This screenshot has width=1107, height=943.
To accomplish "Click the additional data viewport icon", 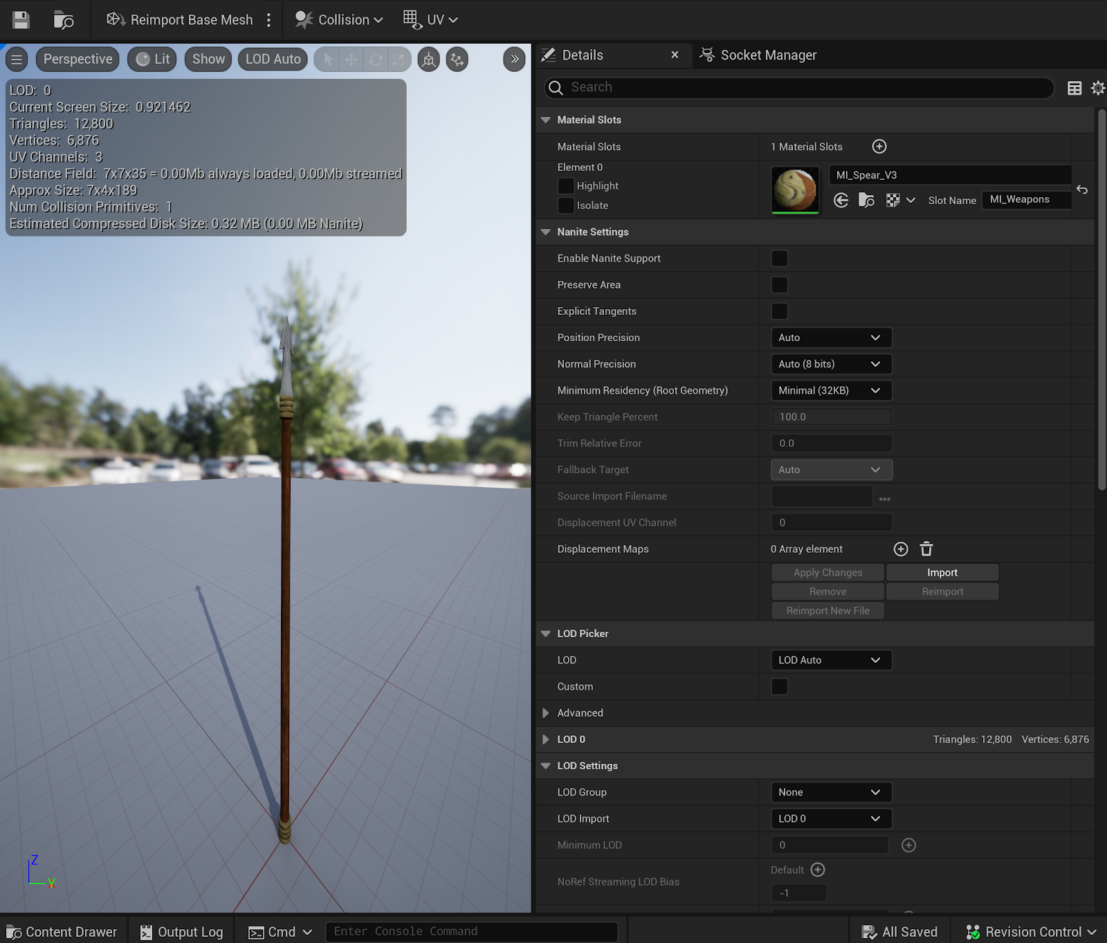I will tap(457, 59).
